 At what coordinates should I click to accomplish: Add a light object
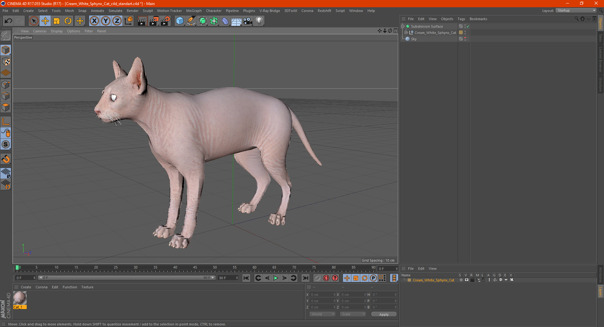point(259,21)
